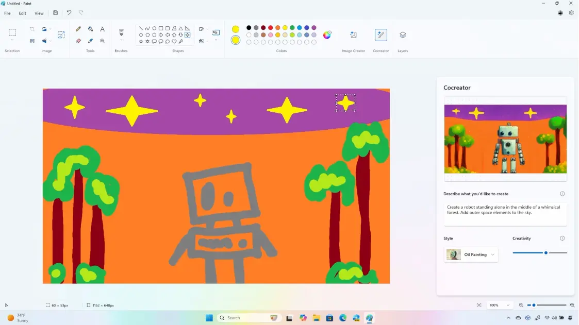The width and height of the screenshot is (579, 325).
Task: Pick the Color picker eyedropper tool
Action: (x=90, y=41)
